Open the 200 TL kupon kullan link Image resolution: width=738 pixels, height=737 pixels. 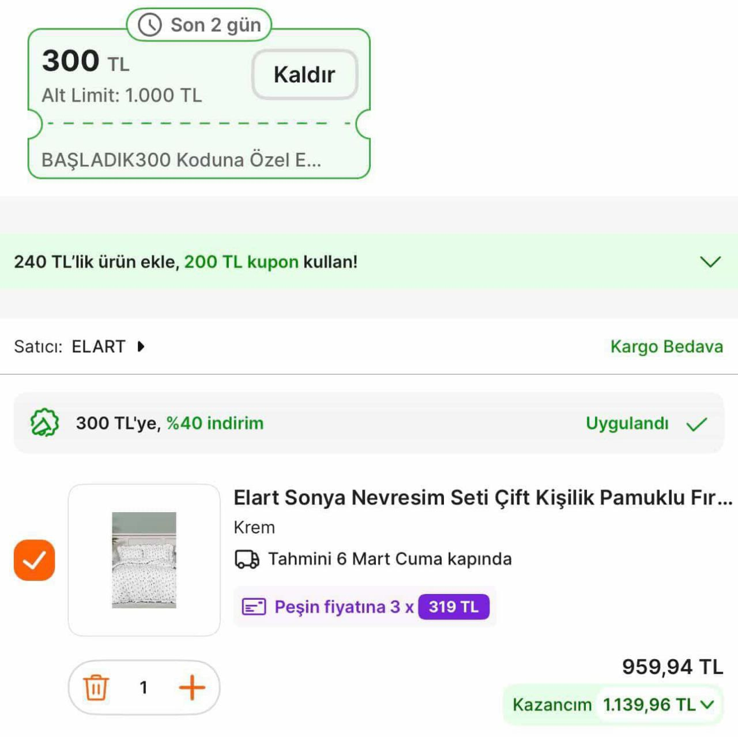click(x=241, y=262)
